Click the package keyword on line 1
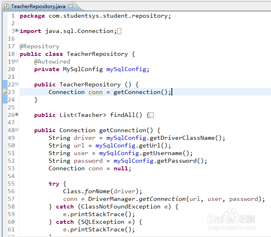Image resolution: width=271 pixels, height=237 pixels. pyautogui.click(x=32, y=16)
